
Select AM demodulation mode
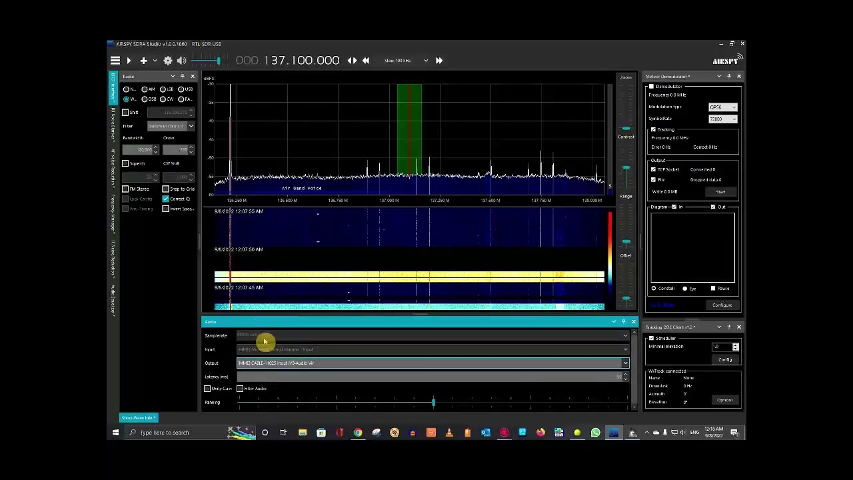tap(148, 89)
